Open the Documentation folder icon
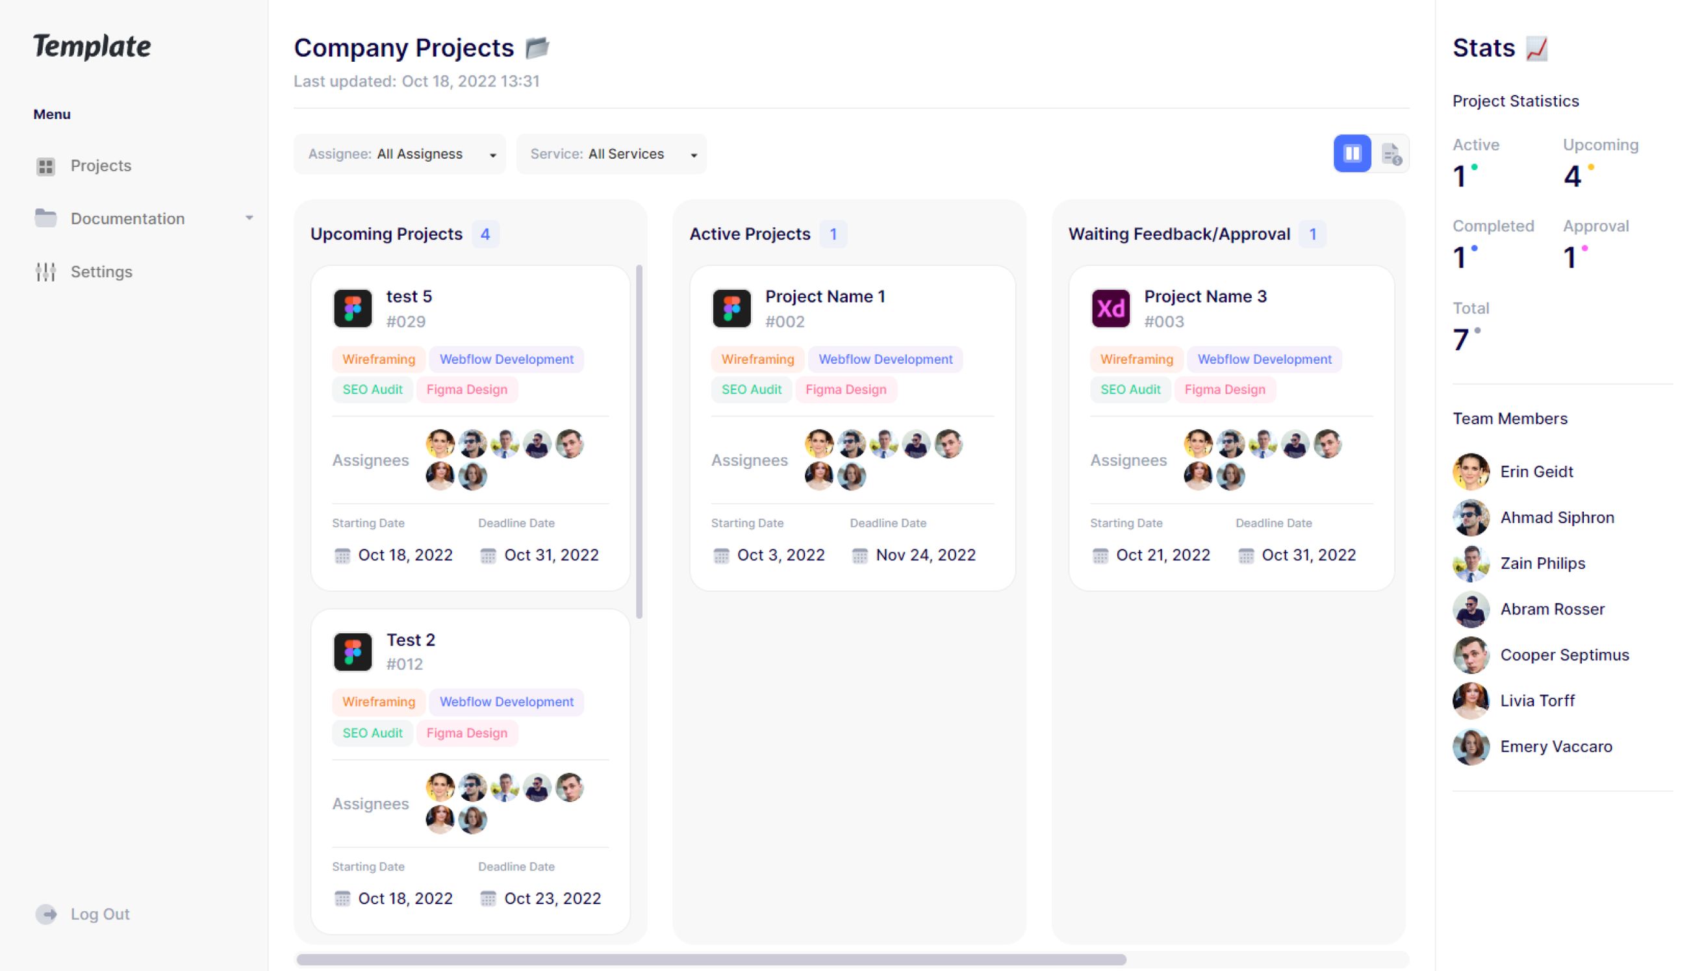 tap(45, 218)
